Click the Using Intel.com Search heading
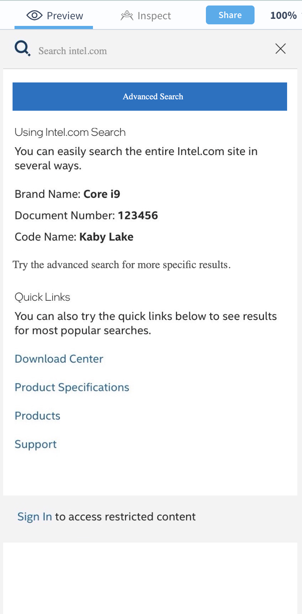 coord(70,132)
